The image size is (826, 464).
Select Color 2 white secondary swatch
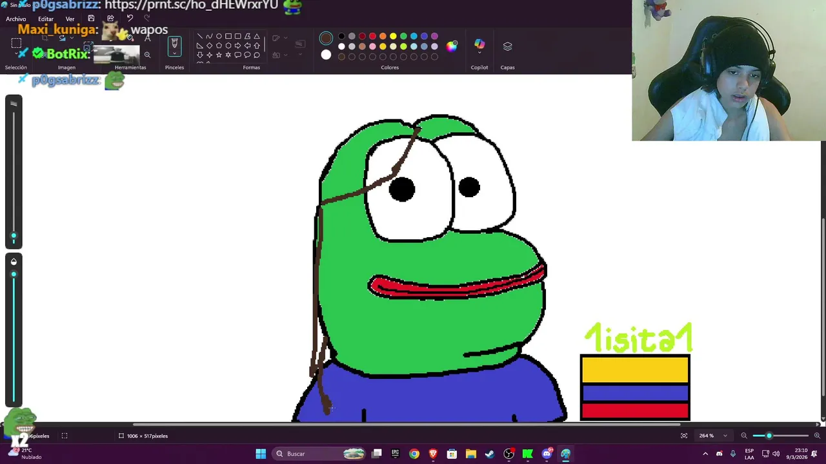(x=326, y=55)
